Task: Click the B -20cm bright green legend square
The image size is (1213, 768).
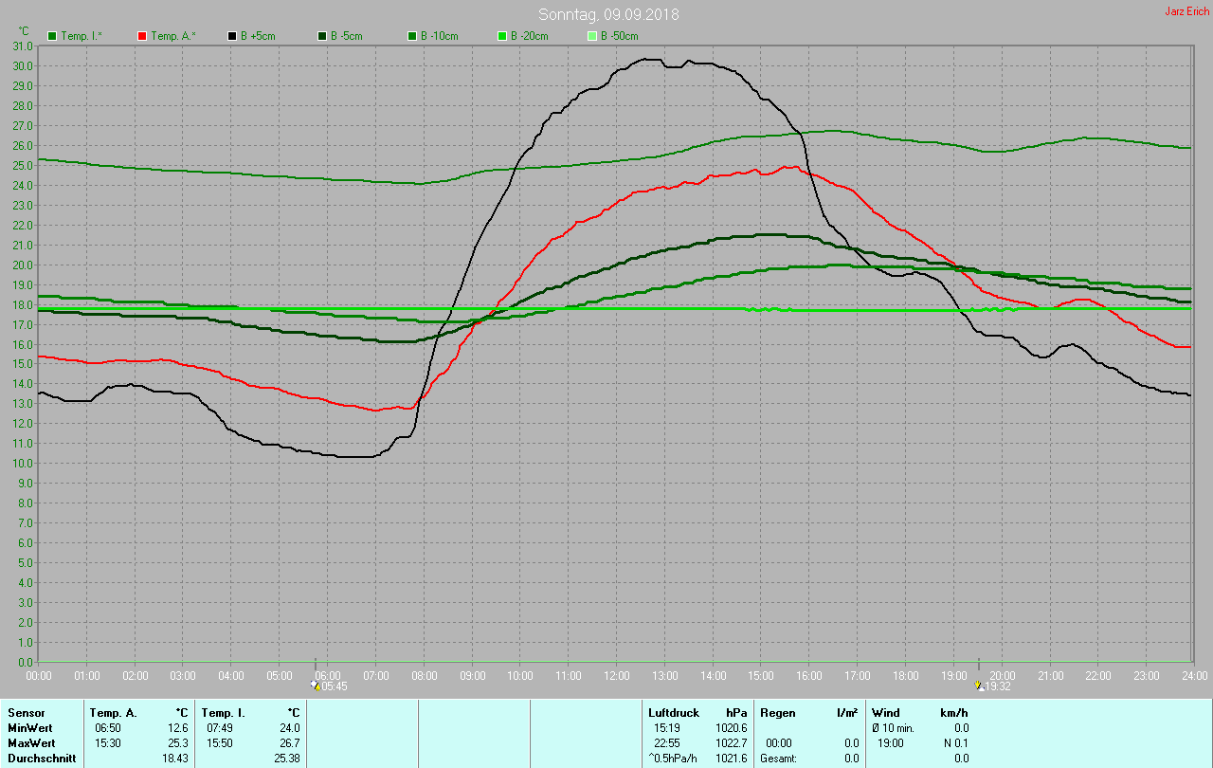Action: pyautogui.click(x=502, y=36)
